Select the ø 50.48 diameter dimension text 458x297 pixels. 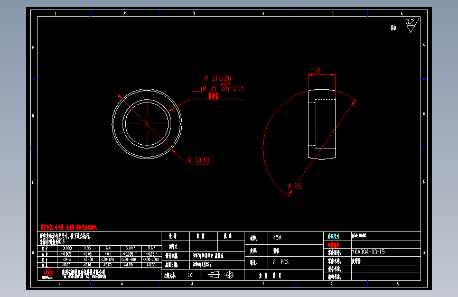click(x=199, y=160)
